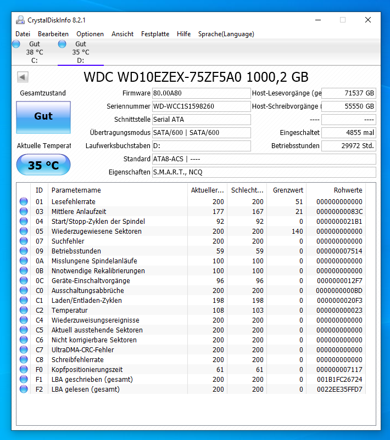Close the CrystalDiskInfo window
The height and width of the screenshot is (440, 390).
click(x=368, y=20)
